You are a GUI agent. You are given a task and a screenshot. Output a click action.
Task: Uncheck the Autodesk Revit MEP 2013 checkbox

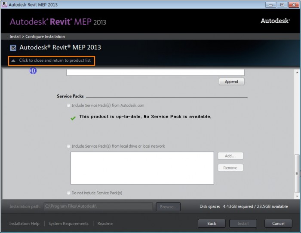click(13, 48)
